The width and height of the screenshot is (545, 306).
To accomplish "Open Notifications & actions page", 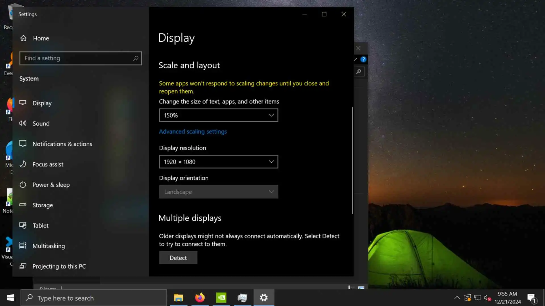I will point(62,144).
